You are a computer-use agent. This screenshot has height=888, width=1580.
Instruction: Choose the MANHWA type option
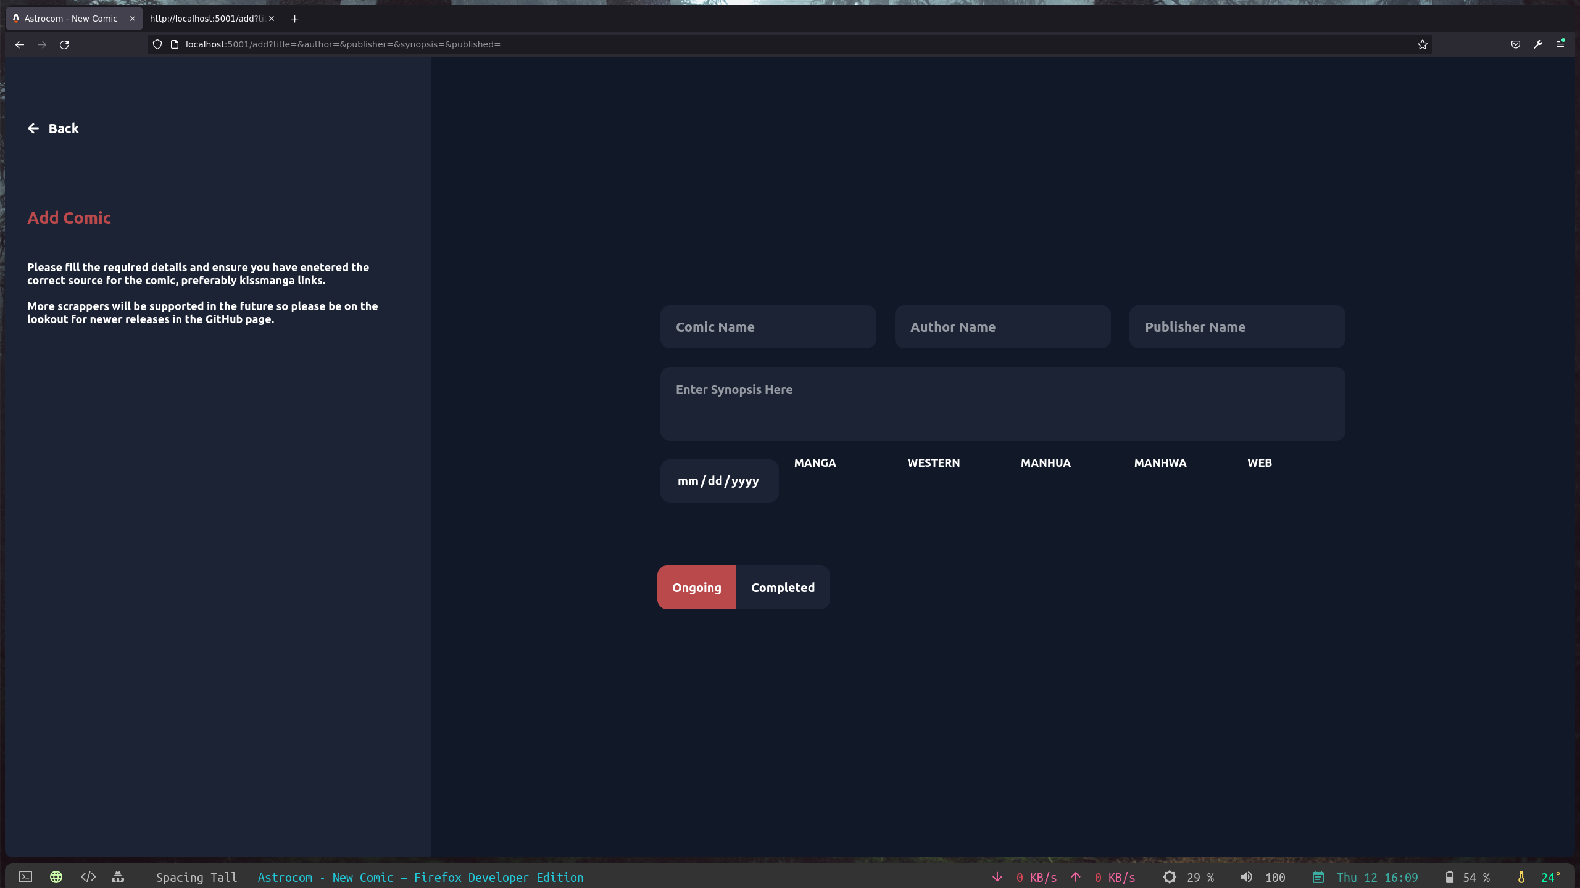pyautogui.click(x=1160, y=462)
